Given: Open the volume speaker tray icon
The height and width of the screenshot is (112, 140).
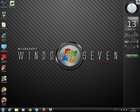Looking at the screenshot, I should [x=126, y=110].
